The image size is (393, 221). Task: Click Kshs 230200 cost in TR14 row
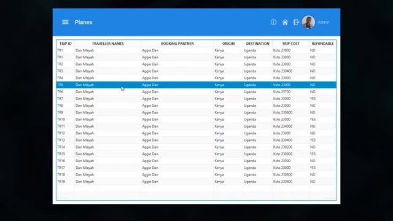point(282,147)
